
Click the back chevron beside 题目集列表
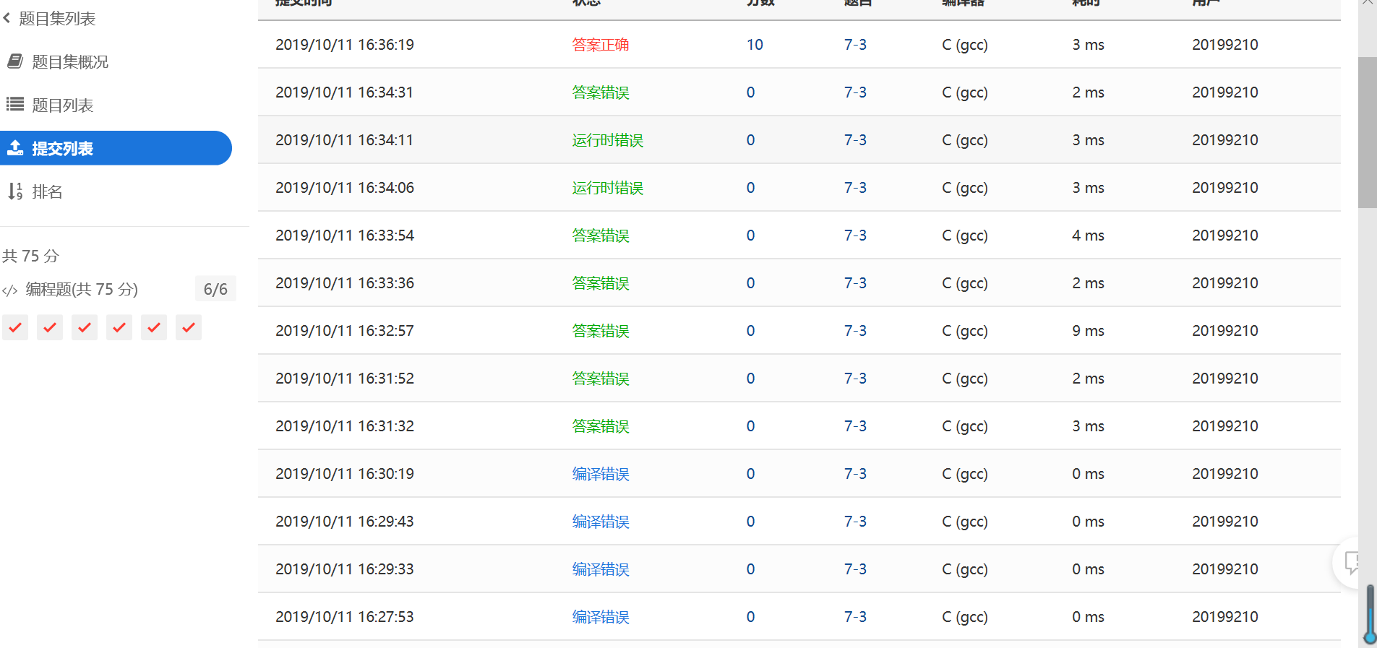[7, 18]
